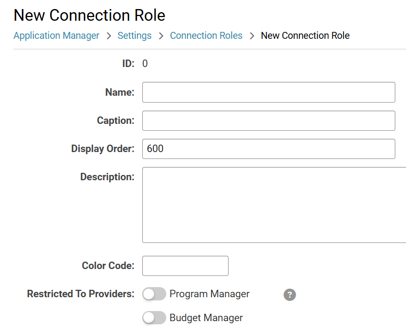Screen dimensions: 406x327
Task: Click the Color Code label text
Action: pyautogui.click(x=108, y=266)
